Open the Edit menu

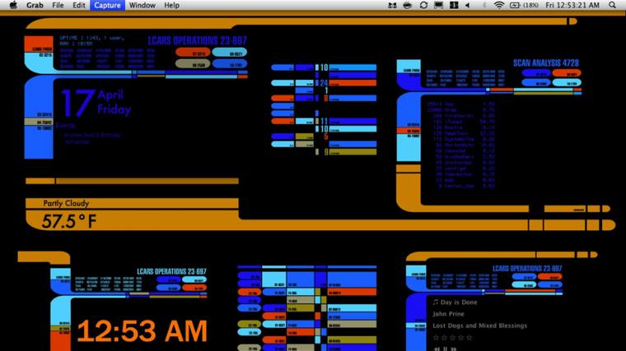point(78,5)
